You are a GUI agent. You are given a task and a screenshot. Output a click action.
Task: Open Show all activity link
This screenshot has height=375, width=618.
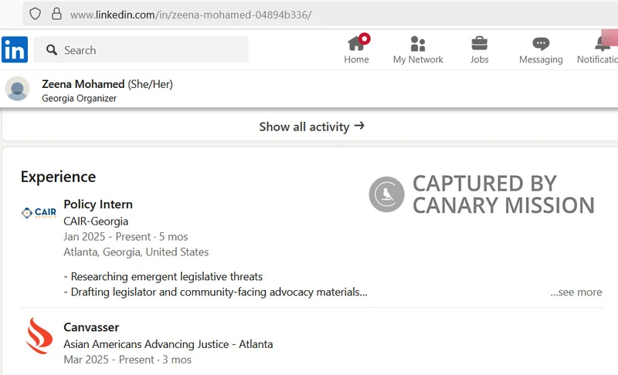pos(311,127)
